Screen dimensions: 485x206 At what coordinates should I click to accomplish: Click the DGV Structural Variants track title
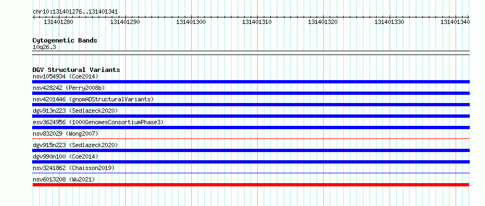[x=76, y=70]
